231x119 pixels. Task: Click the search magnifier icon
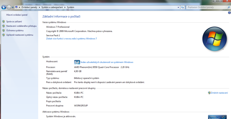point(229,7)
